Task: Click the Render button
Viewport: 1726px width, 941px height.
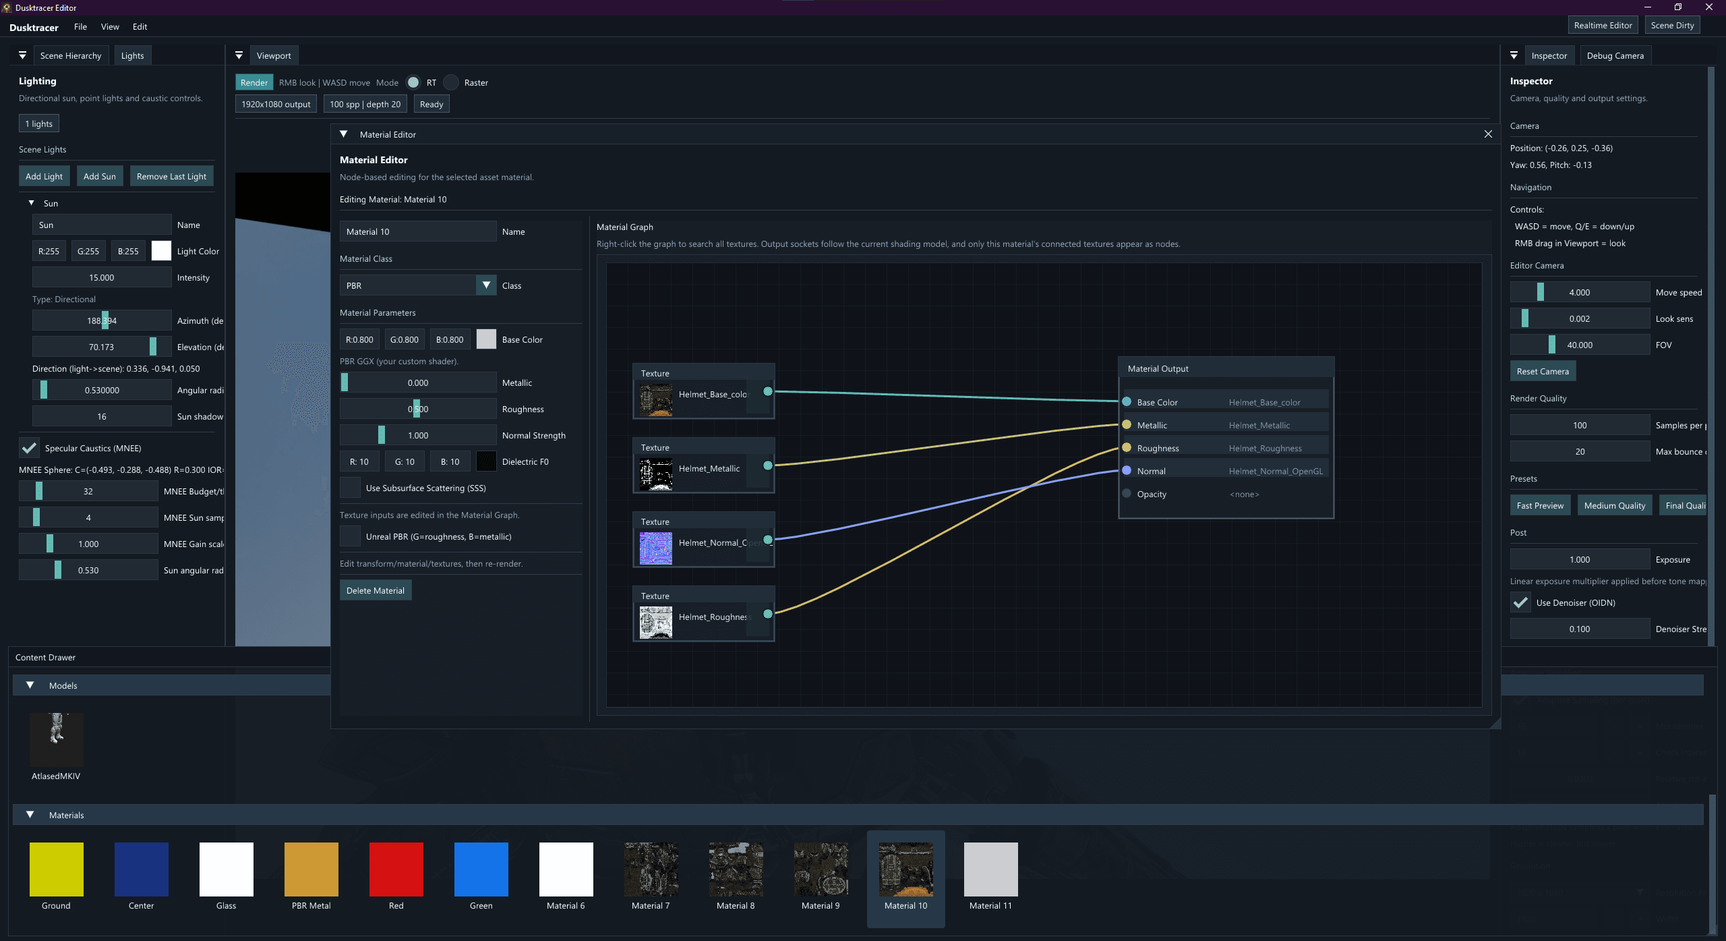Action: (254, 82)
